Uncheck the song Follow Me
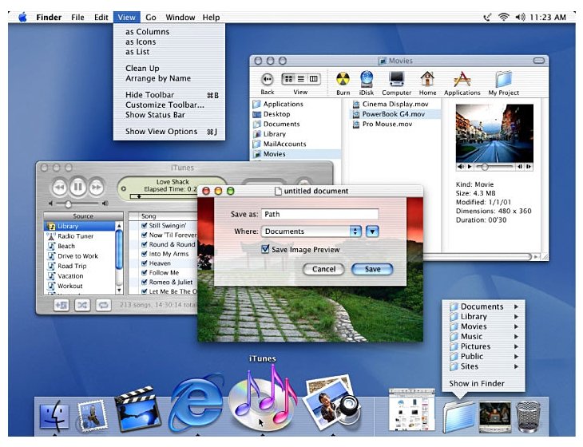Viewport: 583px width, 447px height. pyautogui.click(x=145, y=272)
